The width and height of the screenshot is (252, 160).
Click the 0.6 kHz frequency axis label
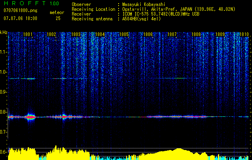coord(3,152)
